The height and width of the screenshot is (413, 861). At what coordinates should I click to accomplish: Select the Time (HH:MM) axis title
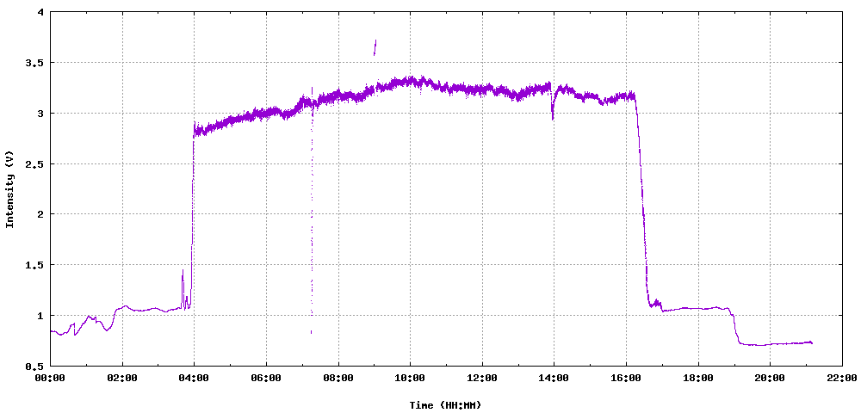pos(445,405)
